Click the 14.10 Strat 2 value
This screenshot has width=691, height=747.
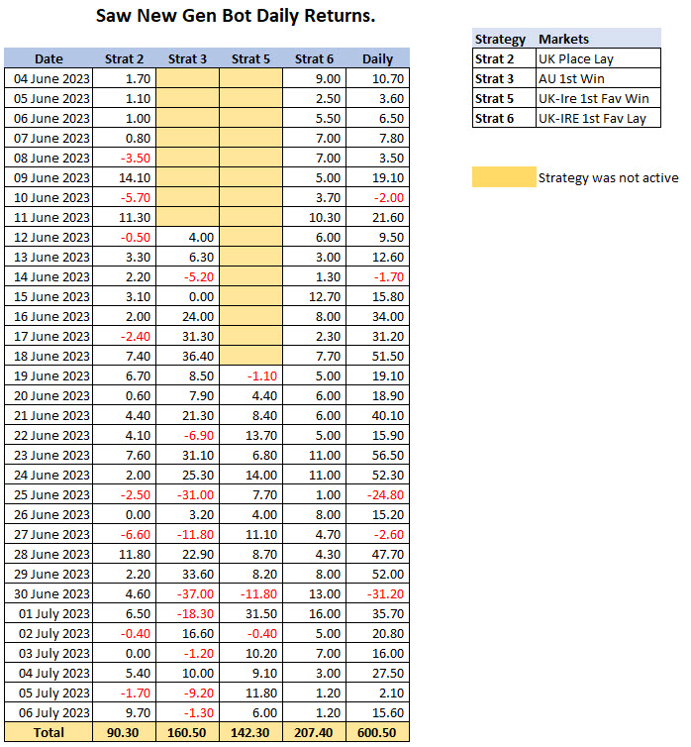[125, 177]
